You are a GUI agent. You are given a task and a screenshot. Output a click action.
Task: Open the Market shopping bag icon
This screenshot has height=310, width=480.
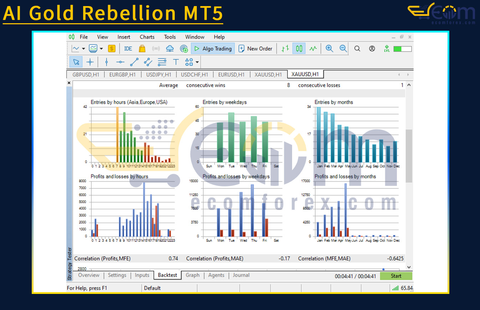click(142, 49)
